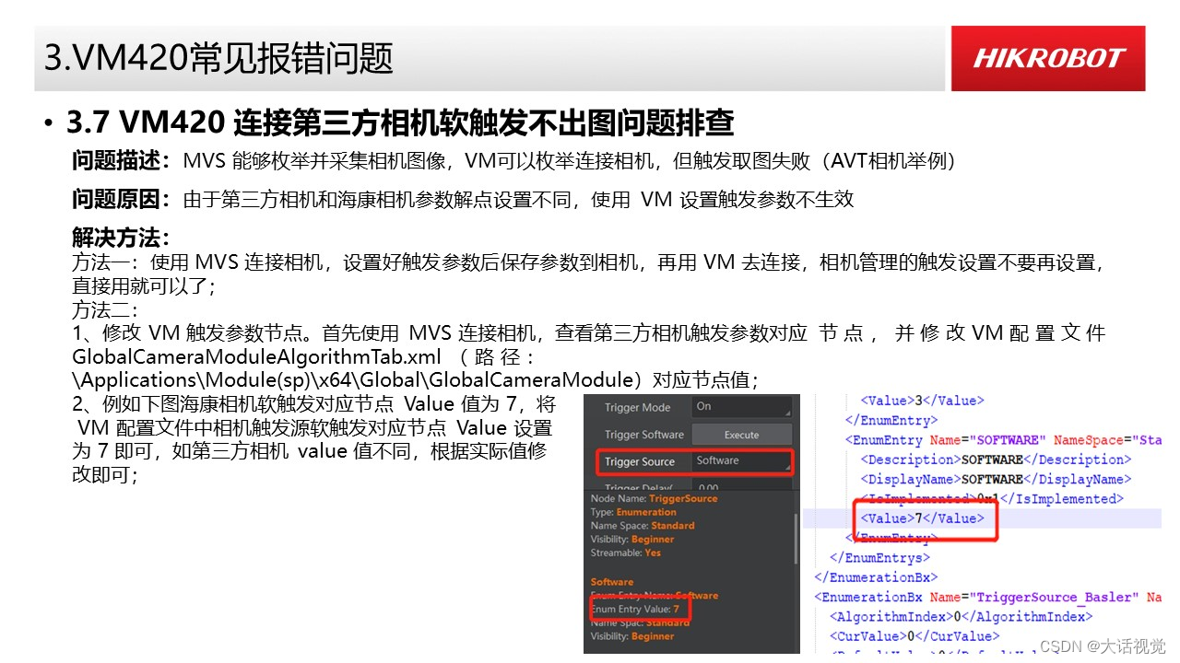Viewport: 1180px width, 663px height.
Task: Click the </EnumEntrys> closing tag line
Action: point(880,557)
